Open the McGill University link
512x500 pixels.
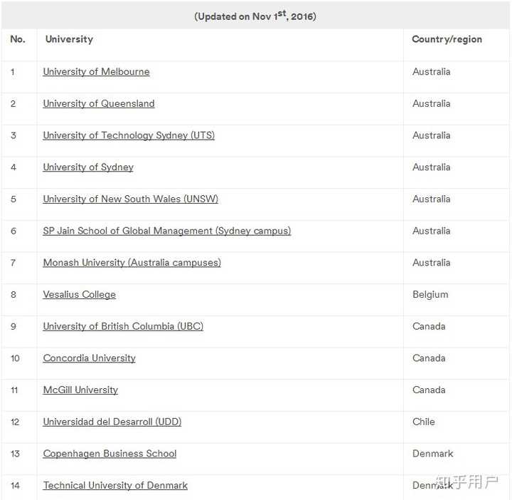tap(80, 390)
